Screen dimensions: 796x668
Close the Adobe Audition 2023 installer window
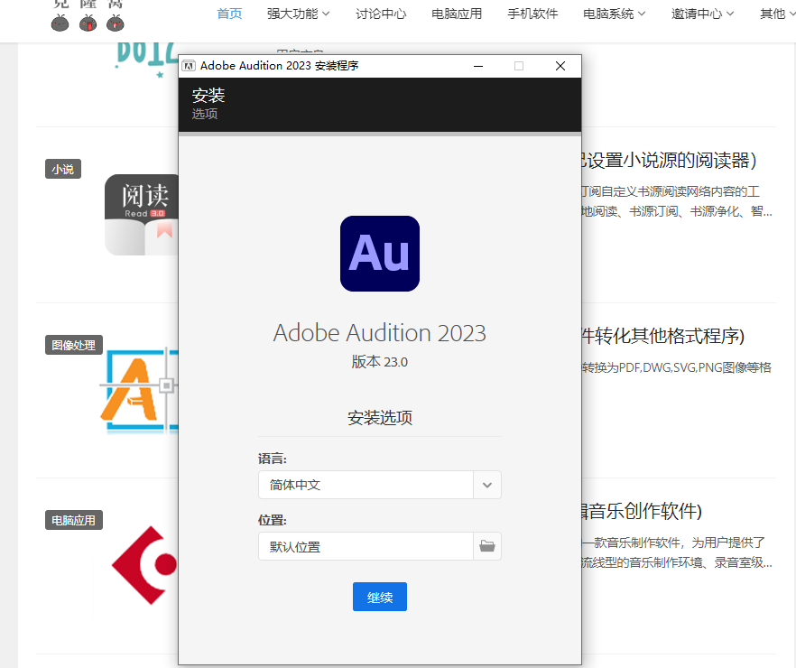[560, 66]
